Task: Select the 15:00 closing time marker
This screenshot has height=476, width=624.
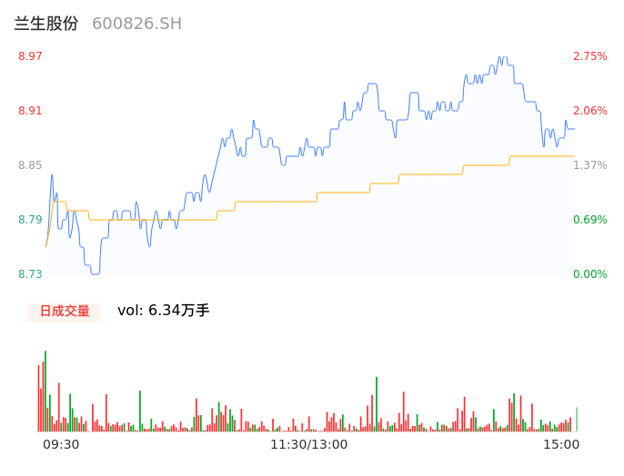Action: tap(560, 444)
